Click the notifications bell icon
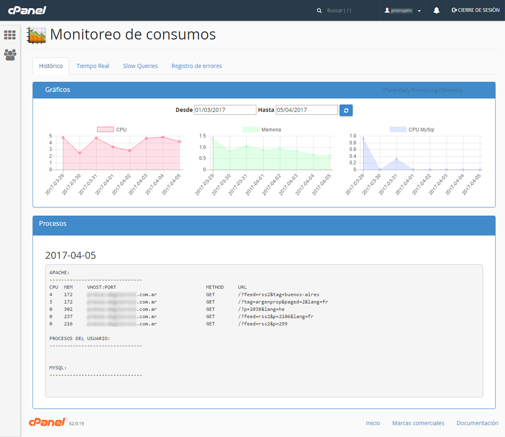Viewport: 505px width, 437px height. pos(436,10)
